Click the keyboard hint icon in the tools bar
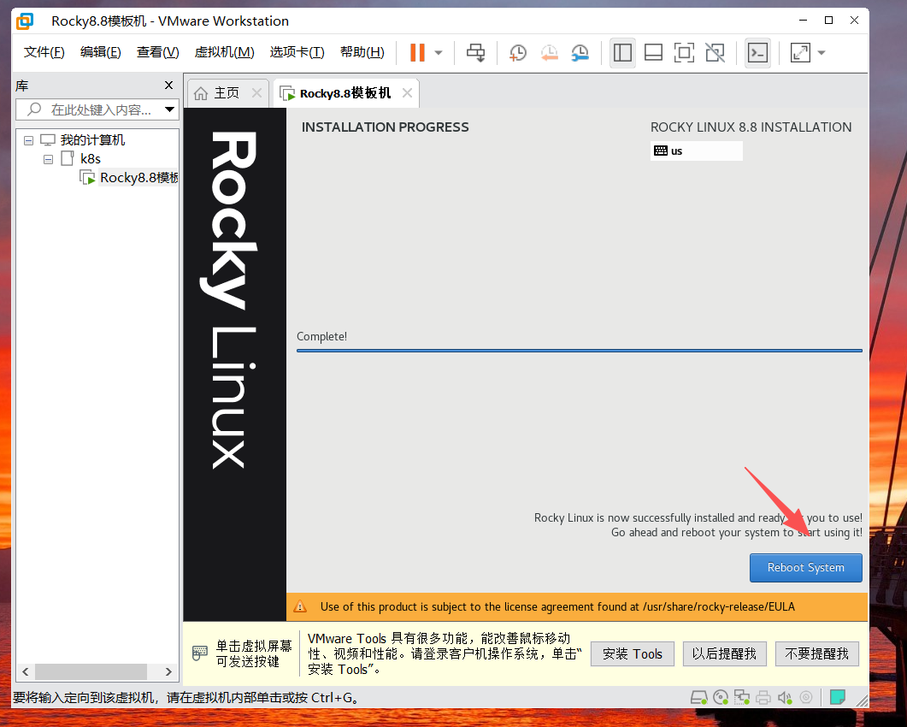Viewport: 907px width, 727px height. 199,653
